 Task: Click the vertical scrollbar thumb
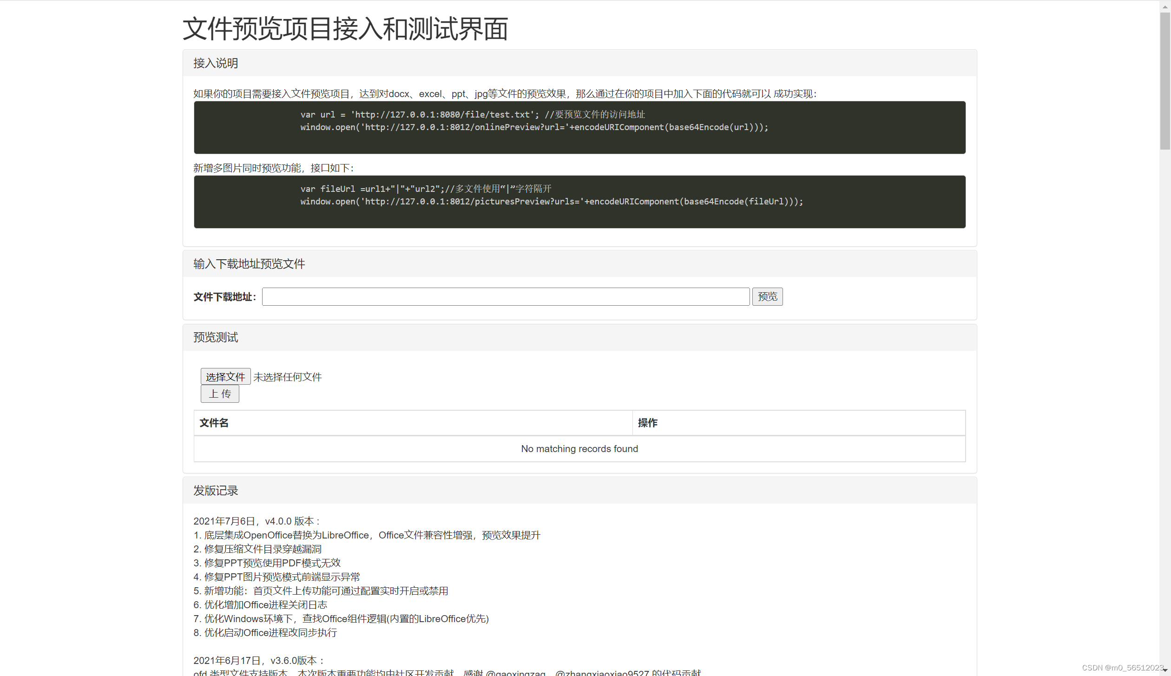point(1164,81)
